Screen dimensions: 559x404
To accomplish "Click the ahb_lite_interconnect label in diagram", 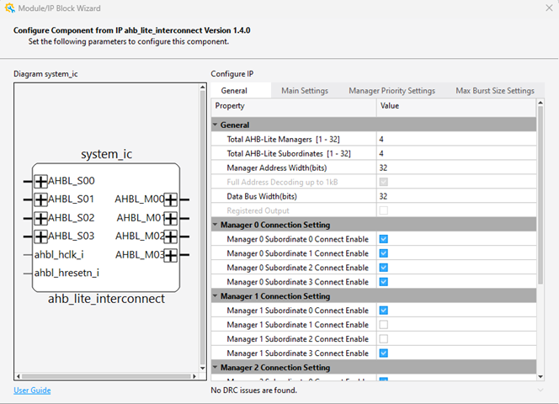I will (106, 299).
